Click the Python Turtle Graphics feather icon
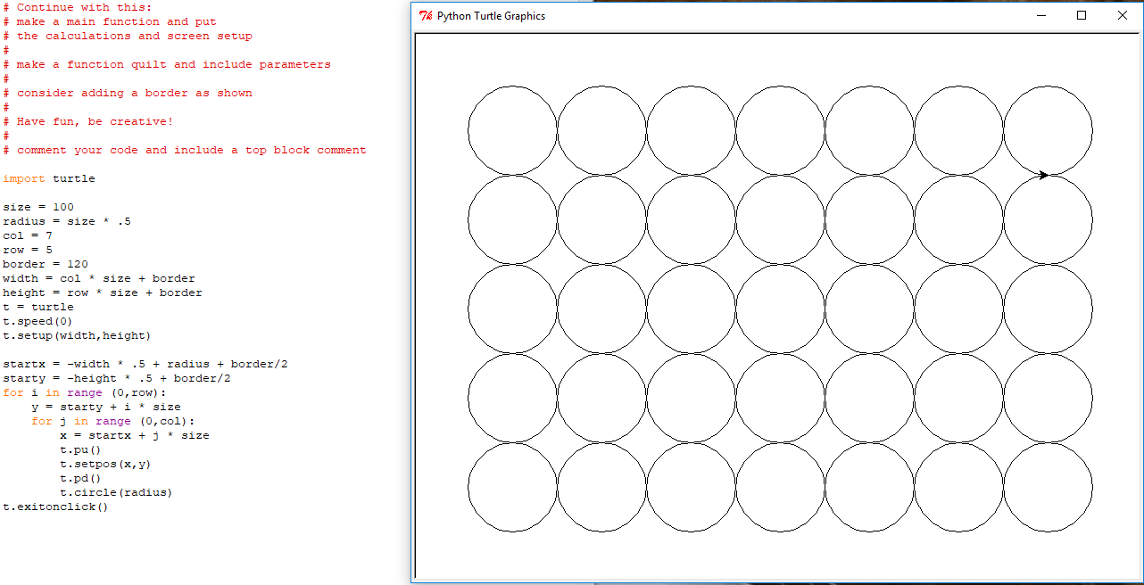The image size is (1144, 585). tap(426, 16)
